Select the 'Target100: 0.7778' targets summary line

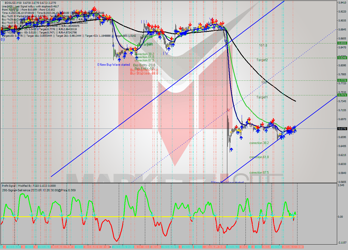point(69,36)
